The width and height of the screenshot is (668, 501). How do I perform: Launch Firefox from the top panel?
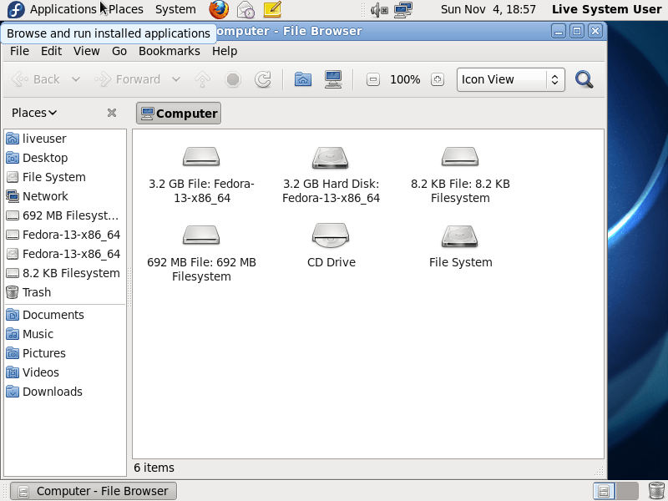219,9
